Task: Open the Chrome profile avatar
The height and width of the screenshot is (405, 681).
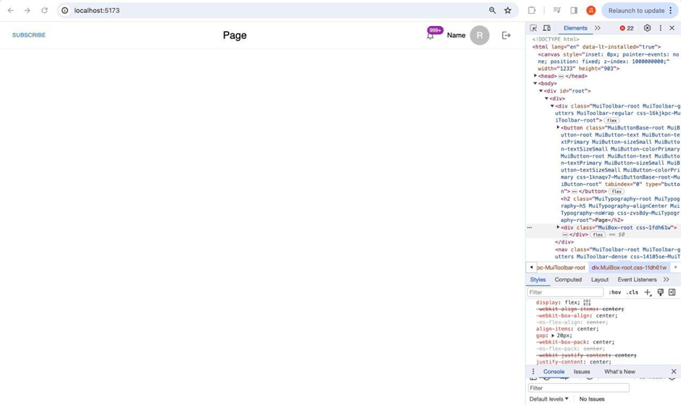Action: [x=590, y=10]
